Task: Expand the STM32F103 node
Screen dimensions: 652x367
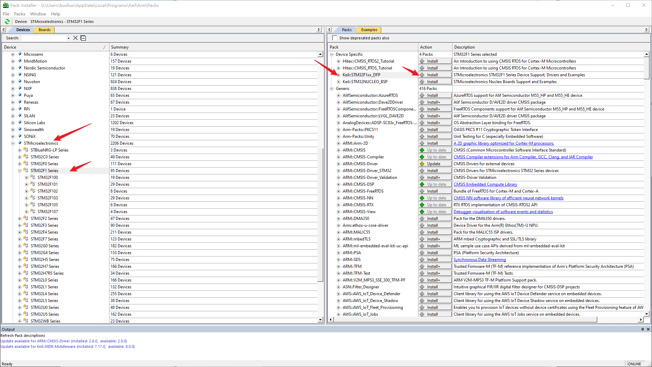Action: (x=27, y=198)
